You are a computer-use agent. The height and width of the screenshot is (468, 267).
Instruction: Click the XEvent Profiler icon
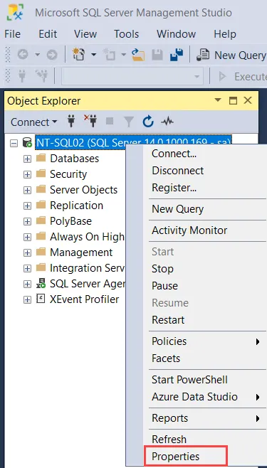point(41,299)
